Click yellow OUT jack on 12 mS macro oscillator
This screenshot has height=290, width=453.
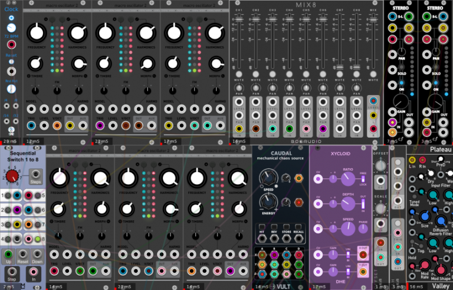tap(70, 126)
